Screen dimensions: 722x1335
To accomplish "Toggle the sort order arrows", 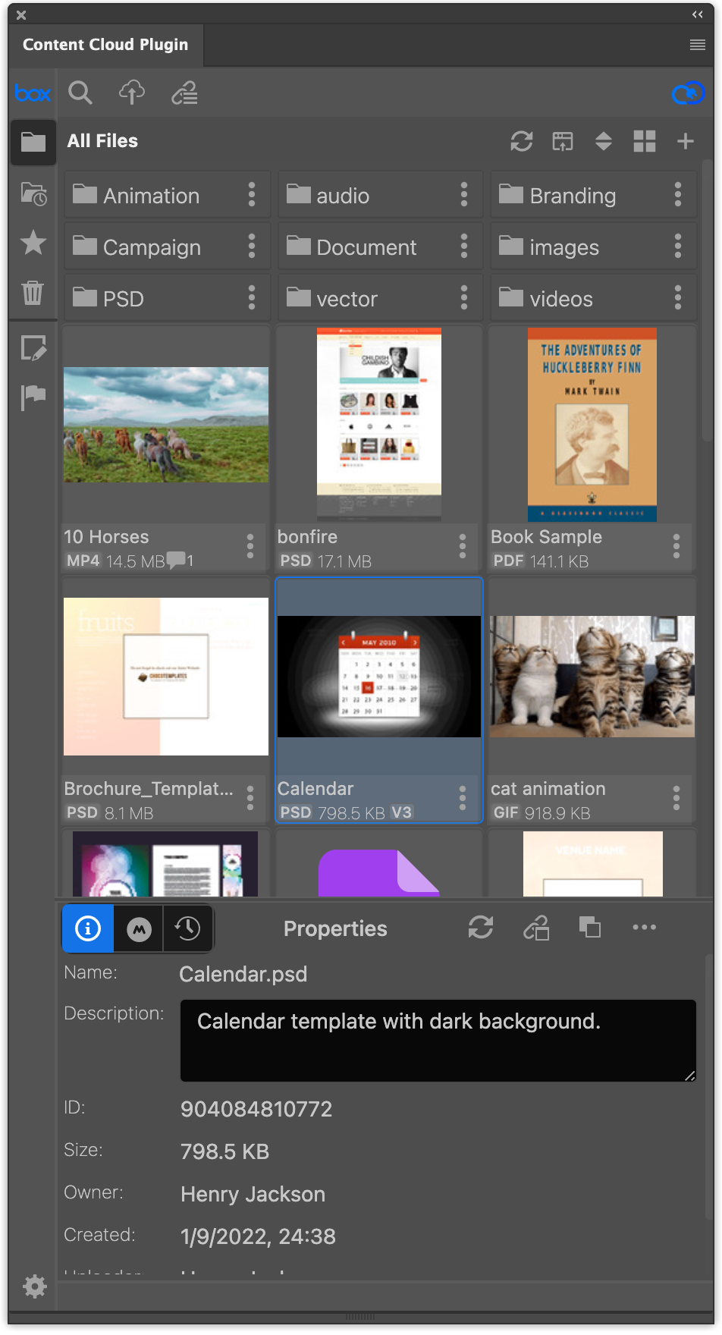I will coord(603,141).
